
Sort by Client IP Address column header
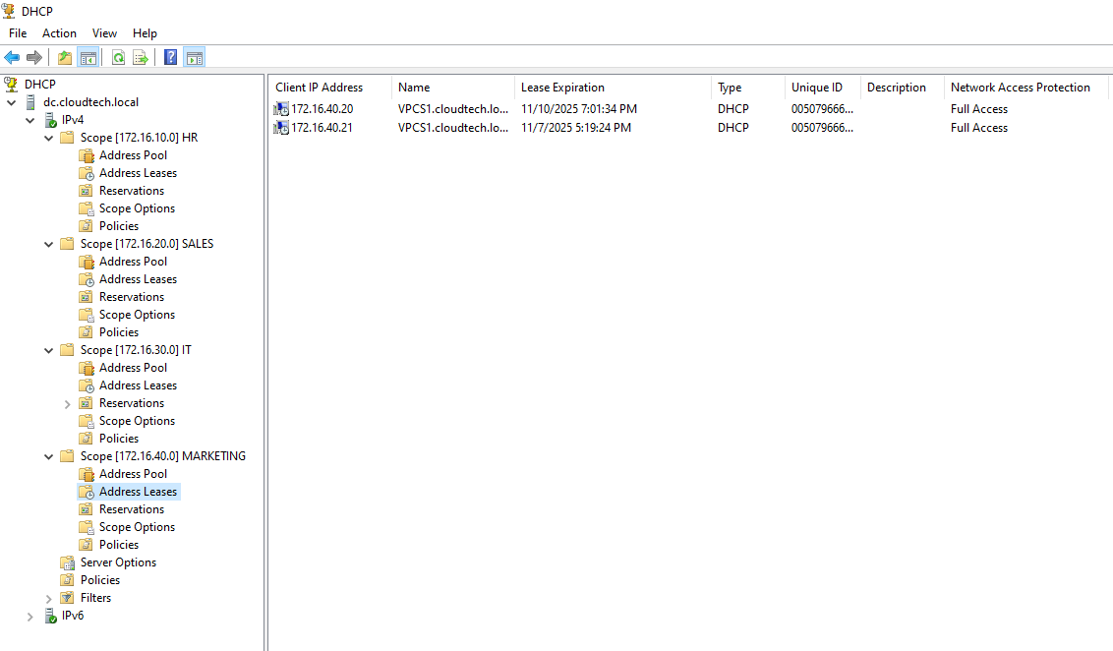pyautogui.click(x=319, y=88)
